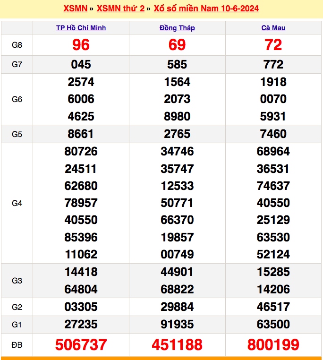Select G6 number 5931
Viewport: 323px width, 360px height.
[273, 116]
